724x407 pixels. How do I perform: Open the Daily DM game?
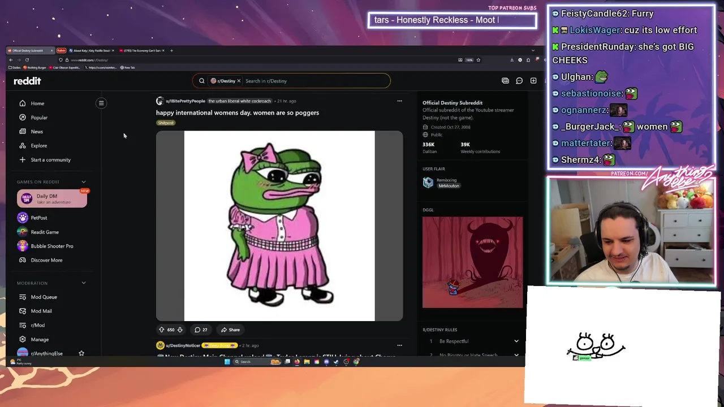(52, 198)
